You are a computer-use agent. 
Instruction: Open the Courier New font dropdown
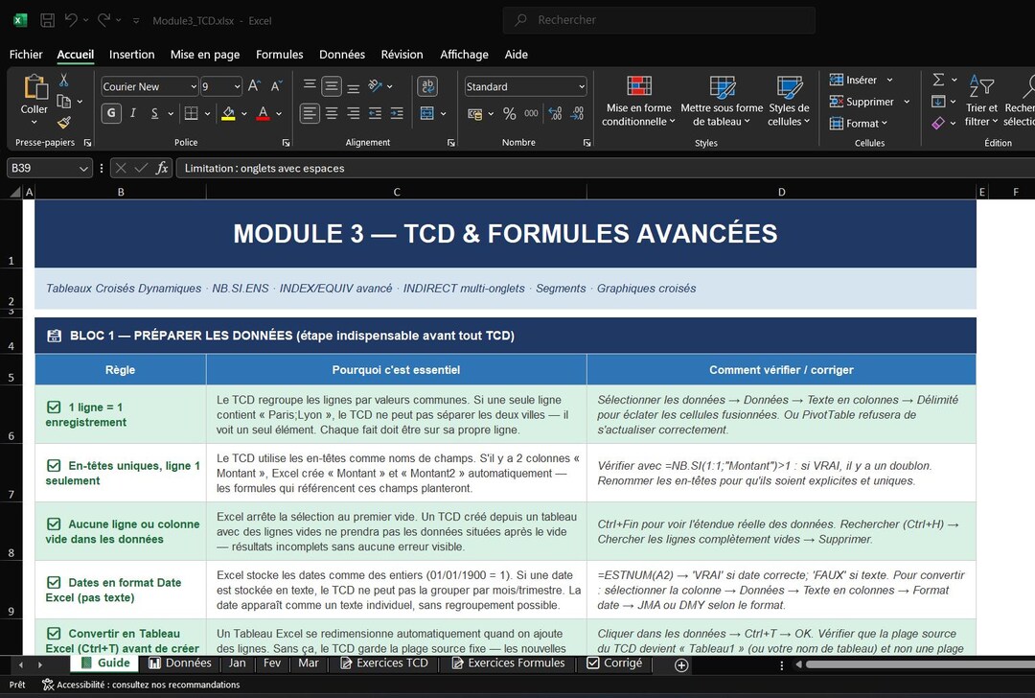194,86
